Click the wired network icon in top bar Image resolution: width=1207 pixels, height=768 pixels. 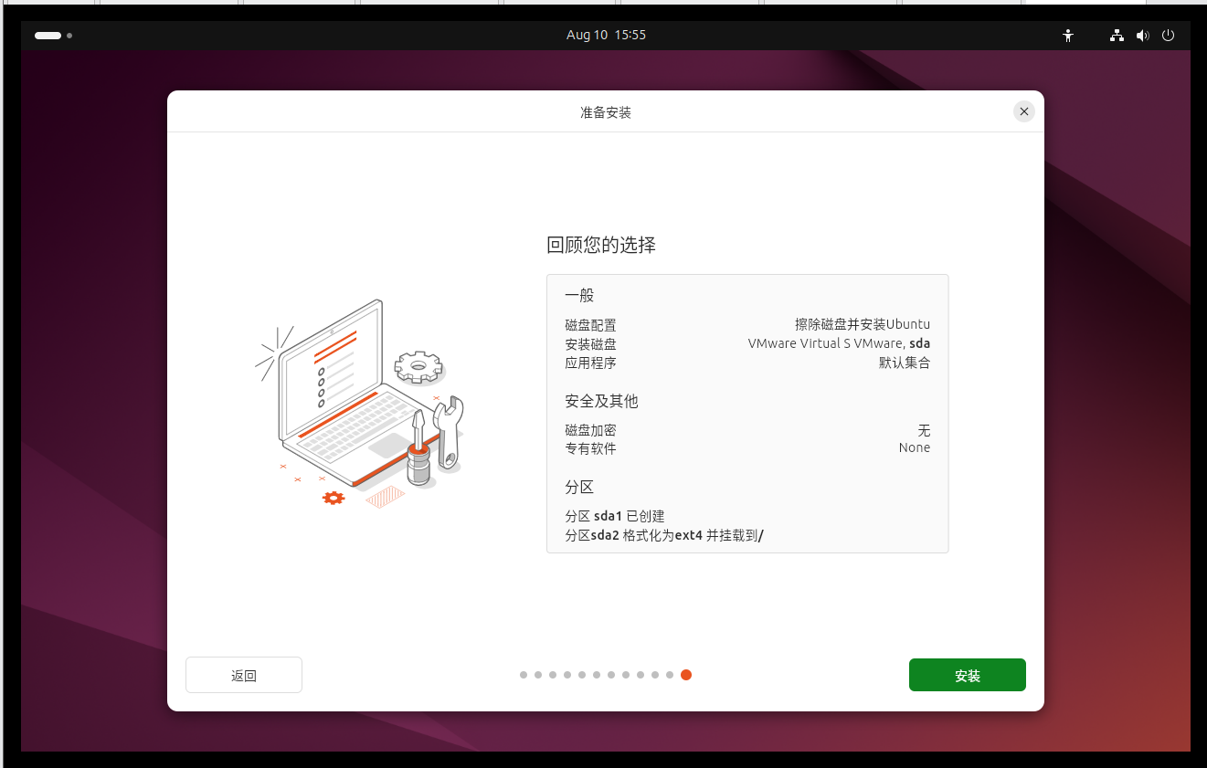1117,36
